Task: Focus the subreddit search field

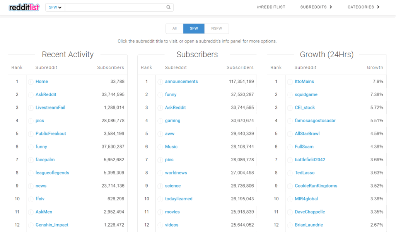Action: pos(115,7)
